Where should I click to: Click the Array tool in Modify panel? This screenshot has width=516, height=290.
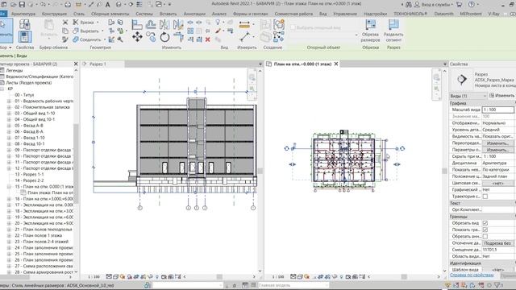pos(190,31)
